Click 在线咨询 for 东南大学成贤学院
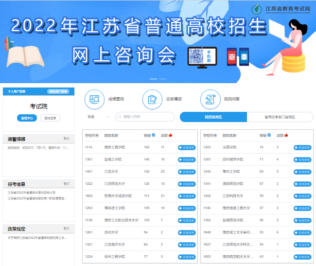 [187, 196]
